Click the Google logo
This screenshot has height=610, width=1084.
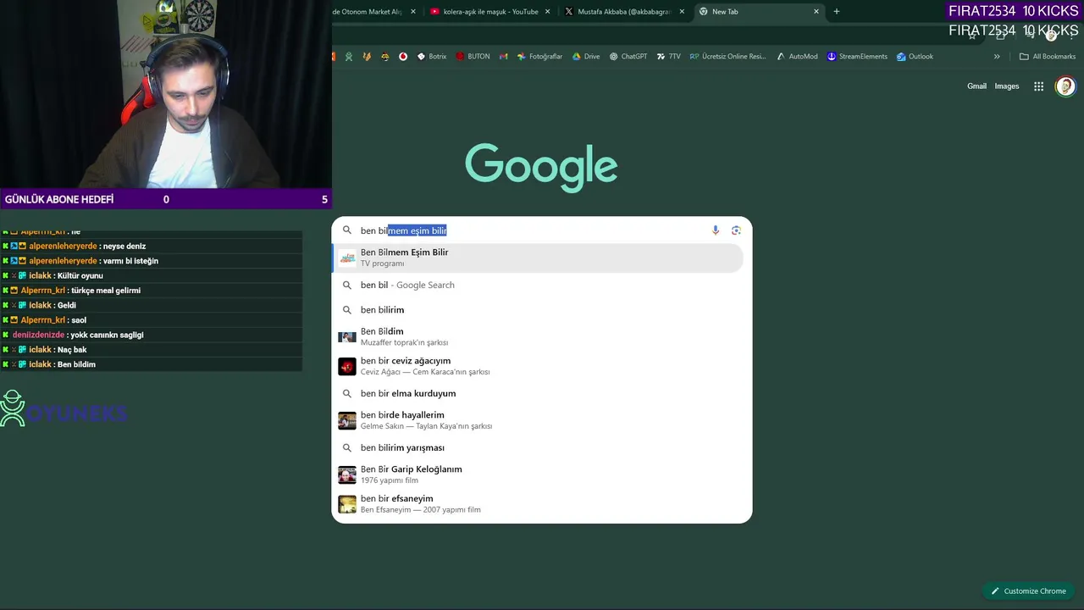pyautogui.click(x=541, y=167)
